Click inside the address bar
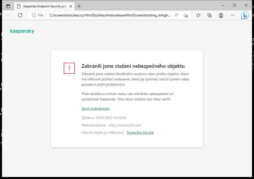This screenshot has width=254, height=179. click(x=109, y=15)
